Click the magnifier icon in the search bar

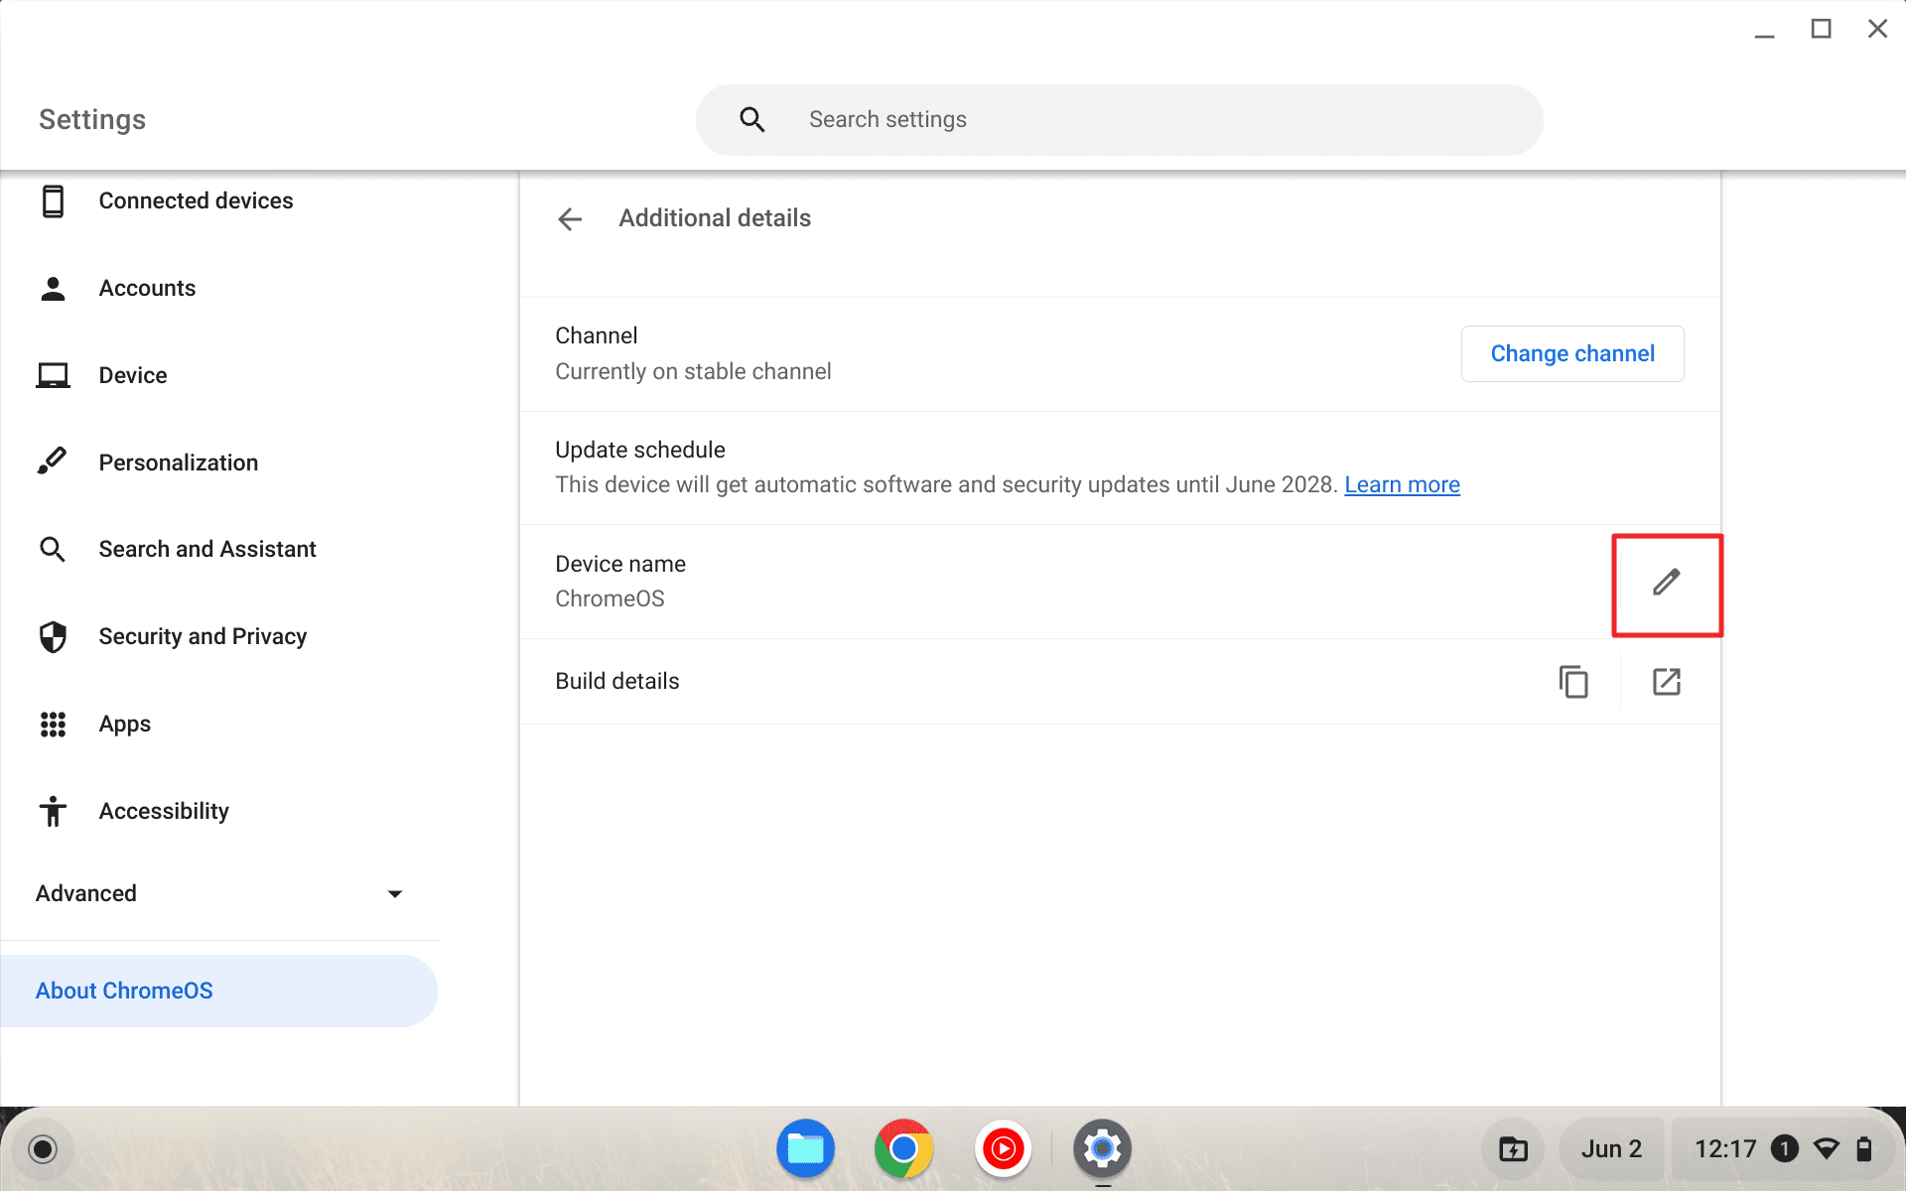pos(751,120)
